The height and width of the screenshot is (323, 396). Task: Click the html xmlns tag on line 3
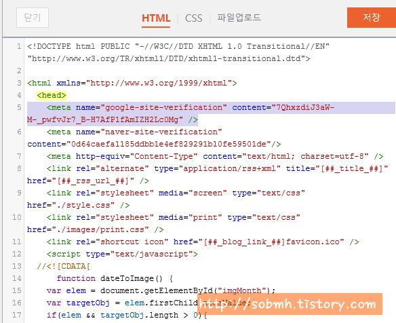pos(132,83)
